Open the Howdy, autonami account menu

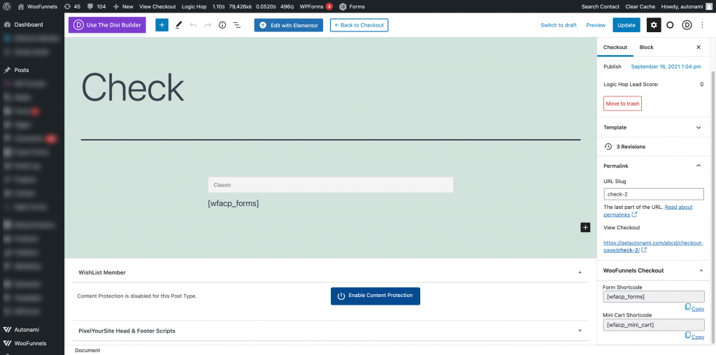coord(687,6)
